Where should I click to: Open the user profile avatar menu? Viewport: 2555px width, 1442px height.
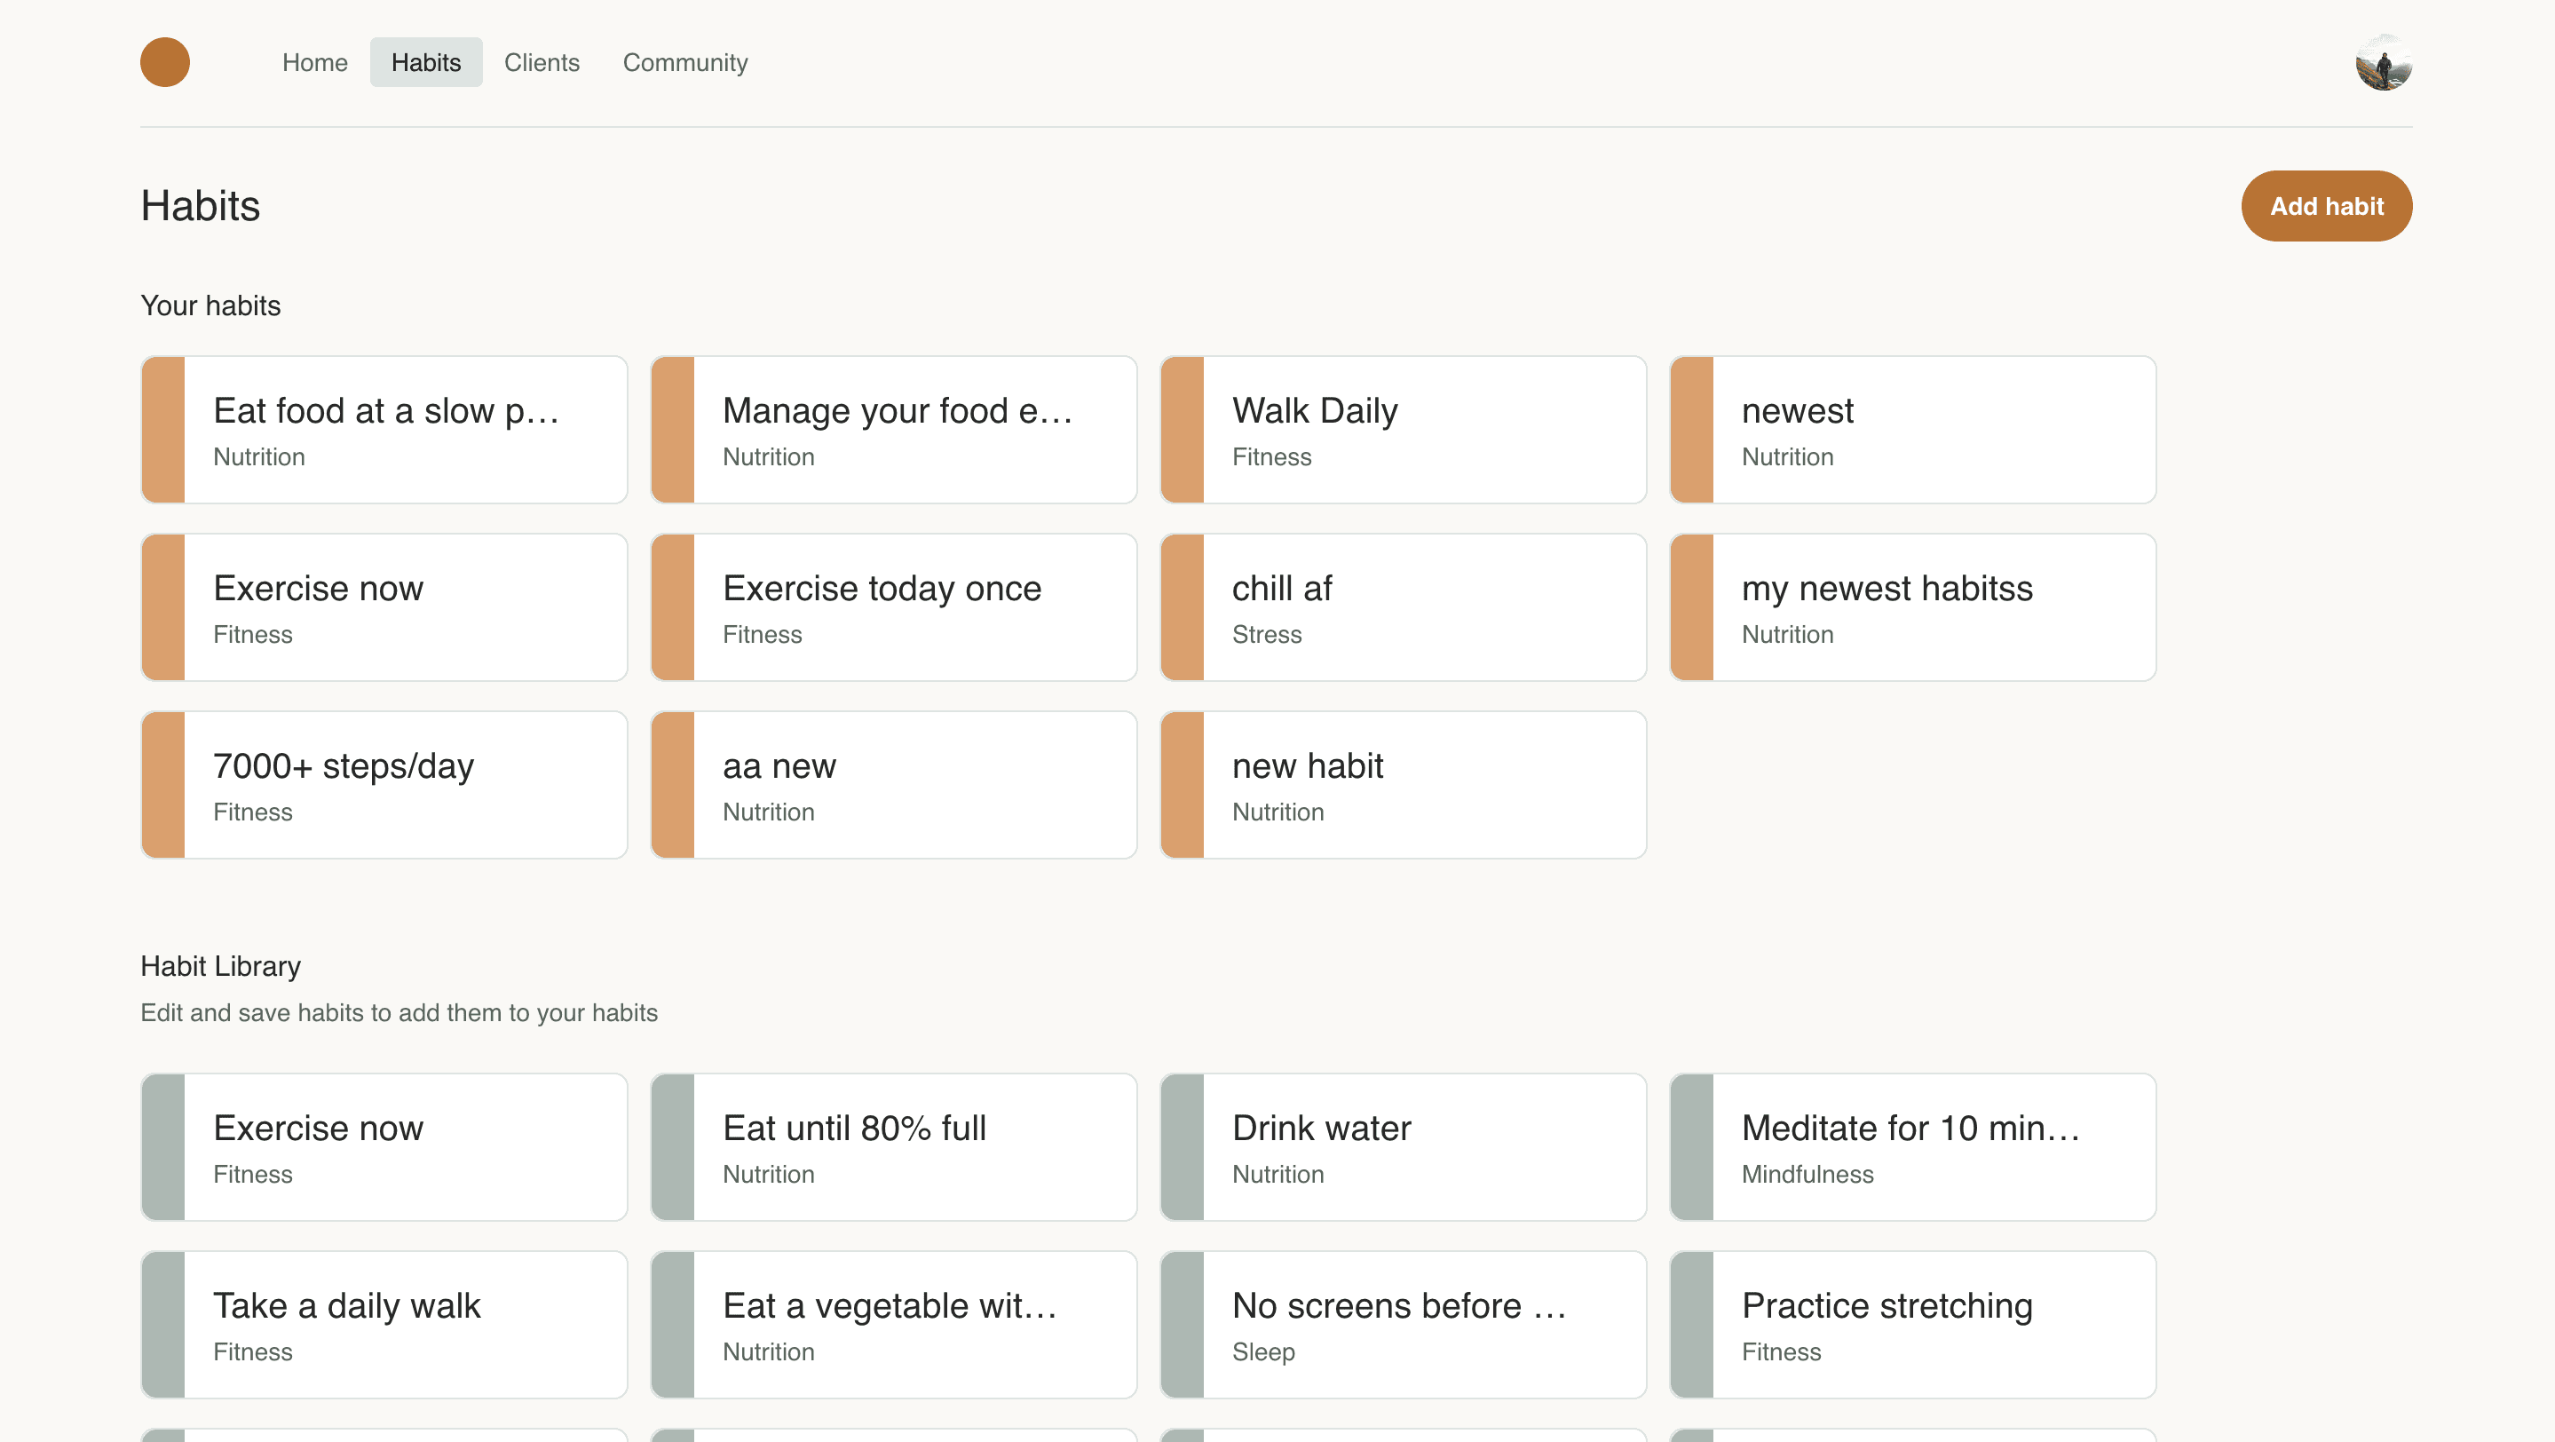tap(2384, 62)
